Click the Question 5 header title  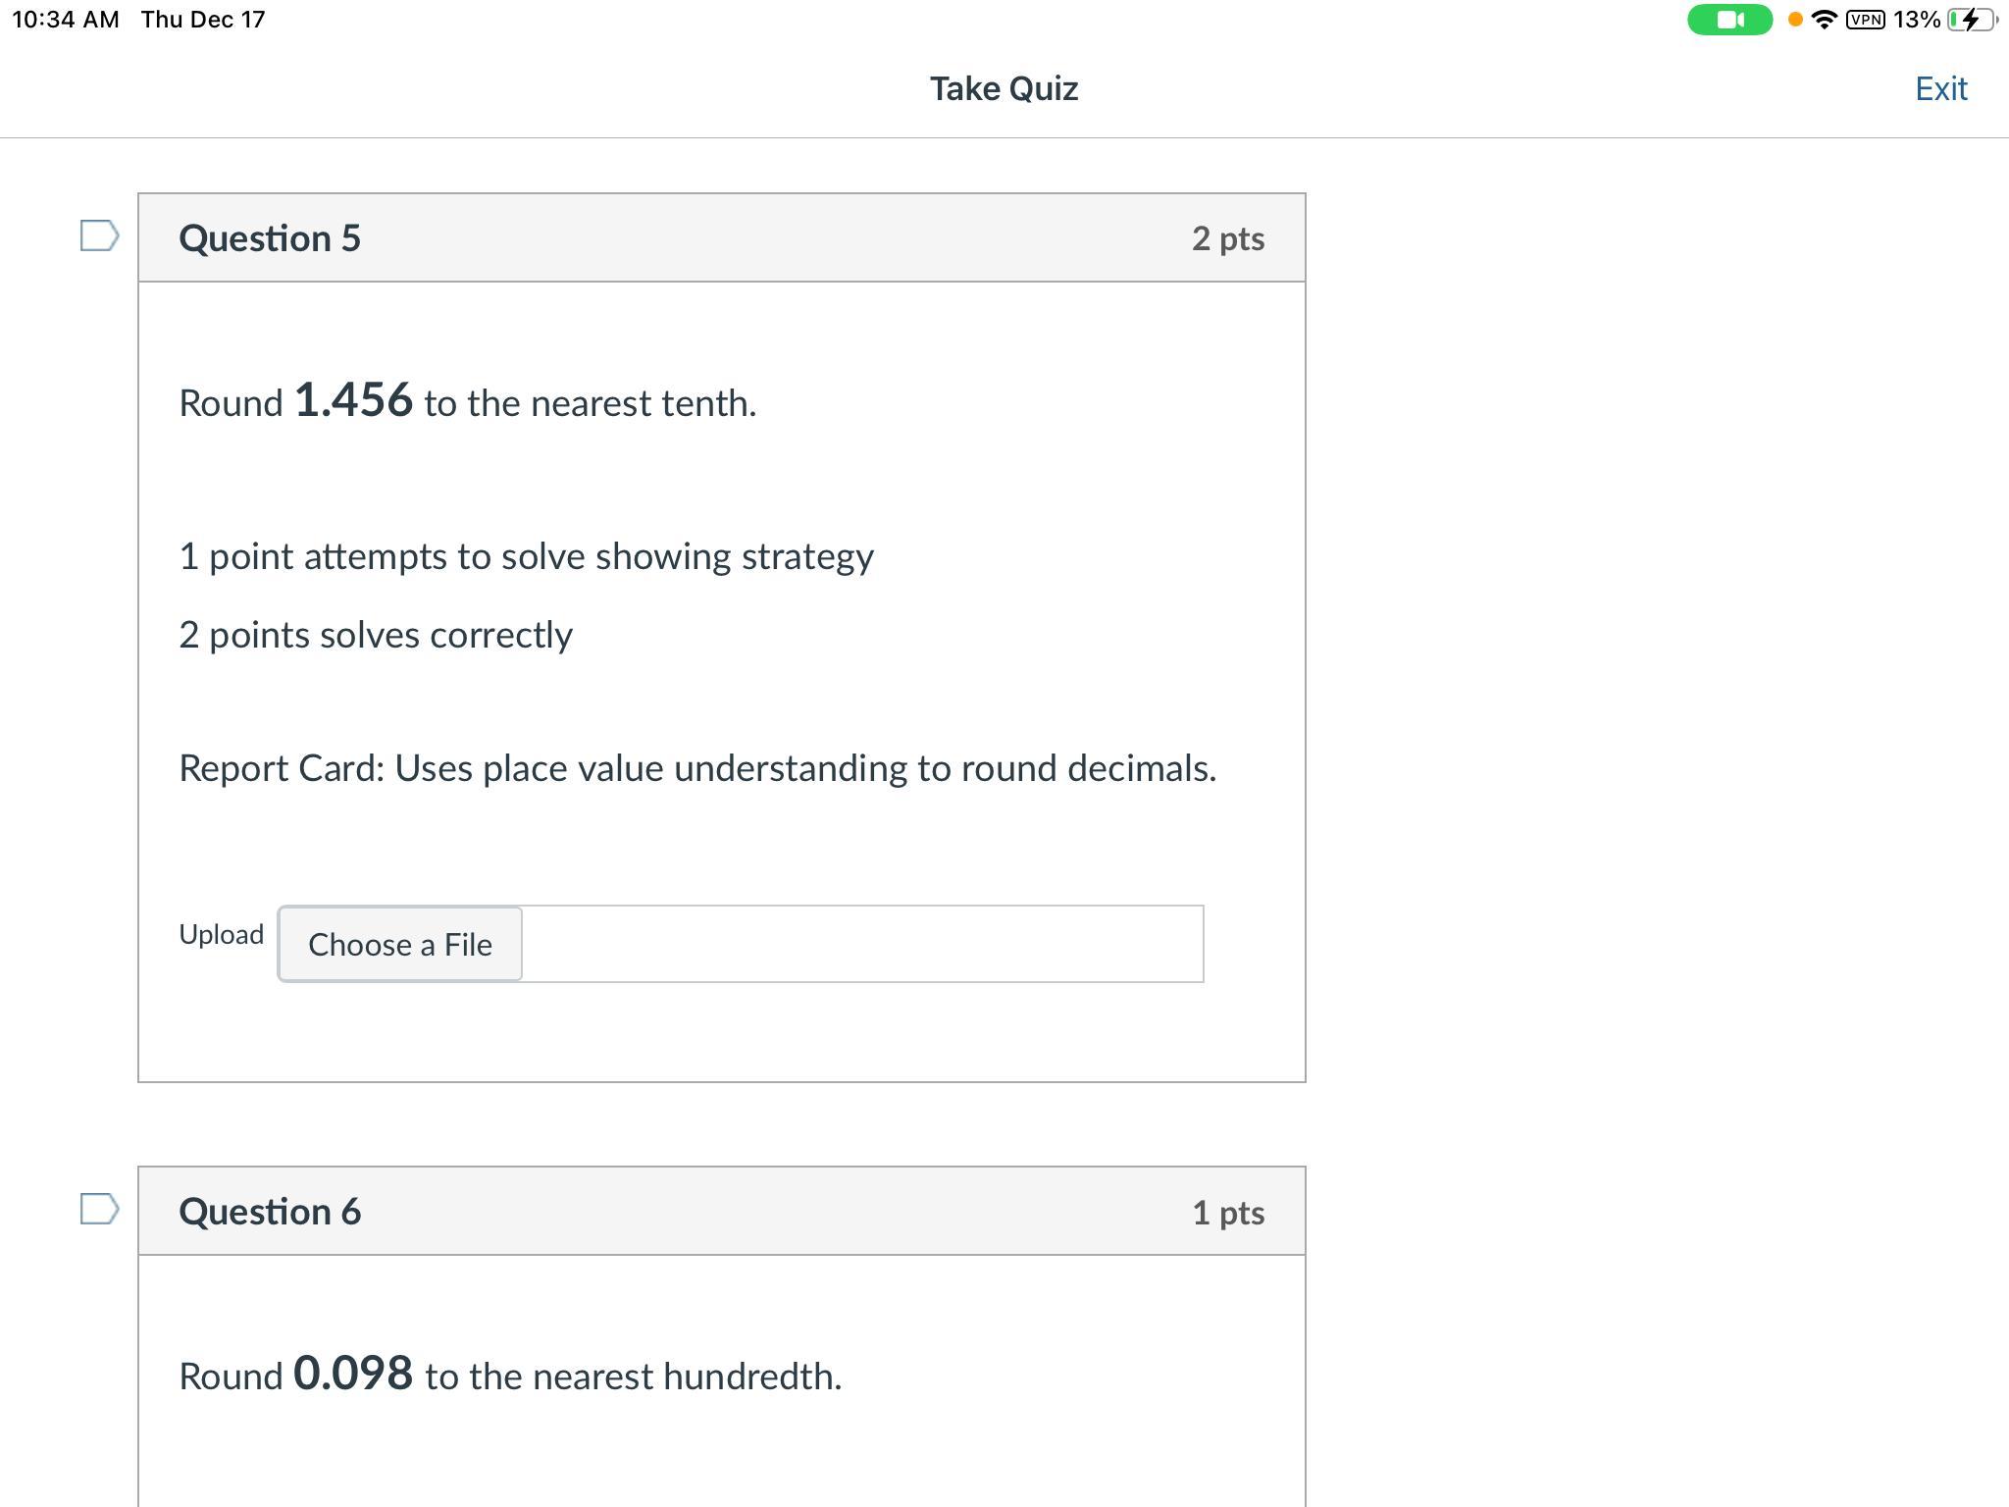click(x=270, y=238)
